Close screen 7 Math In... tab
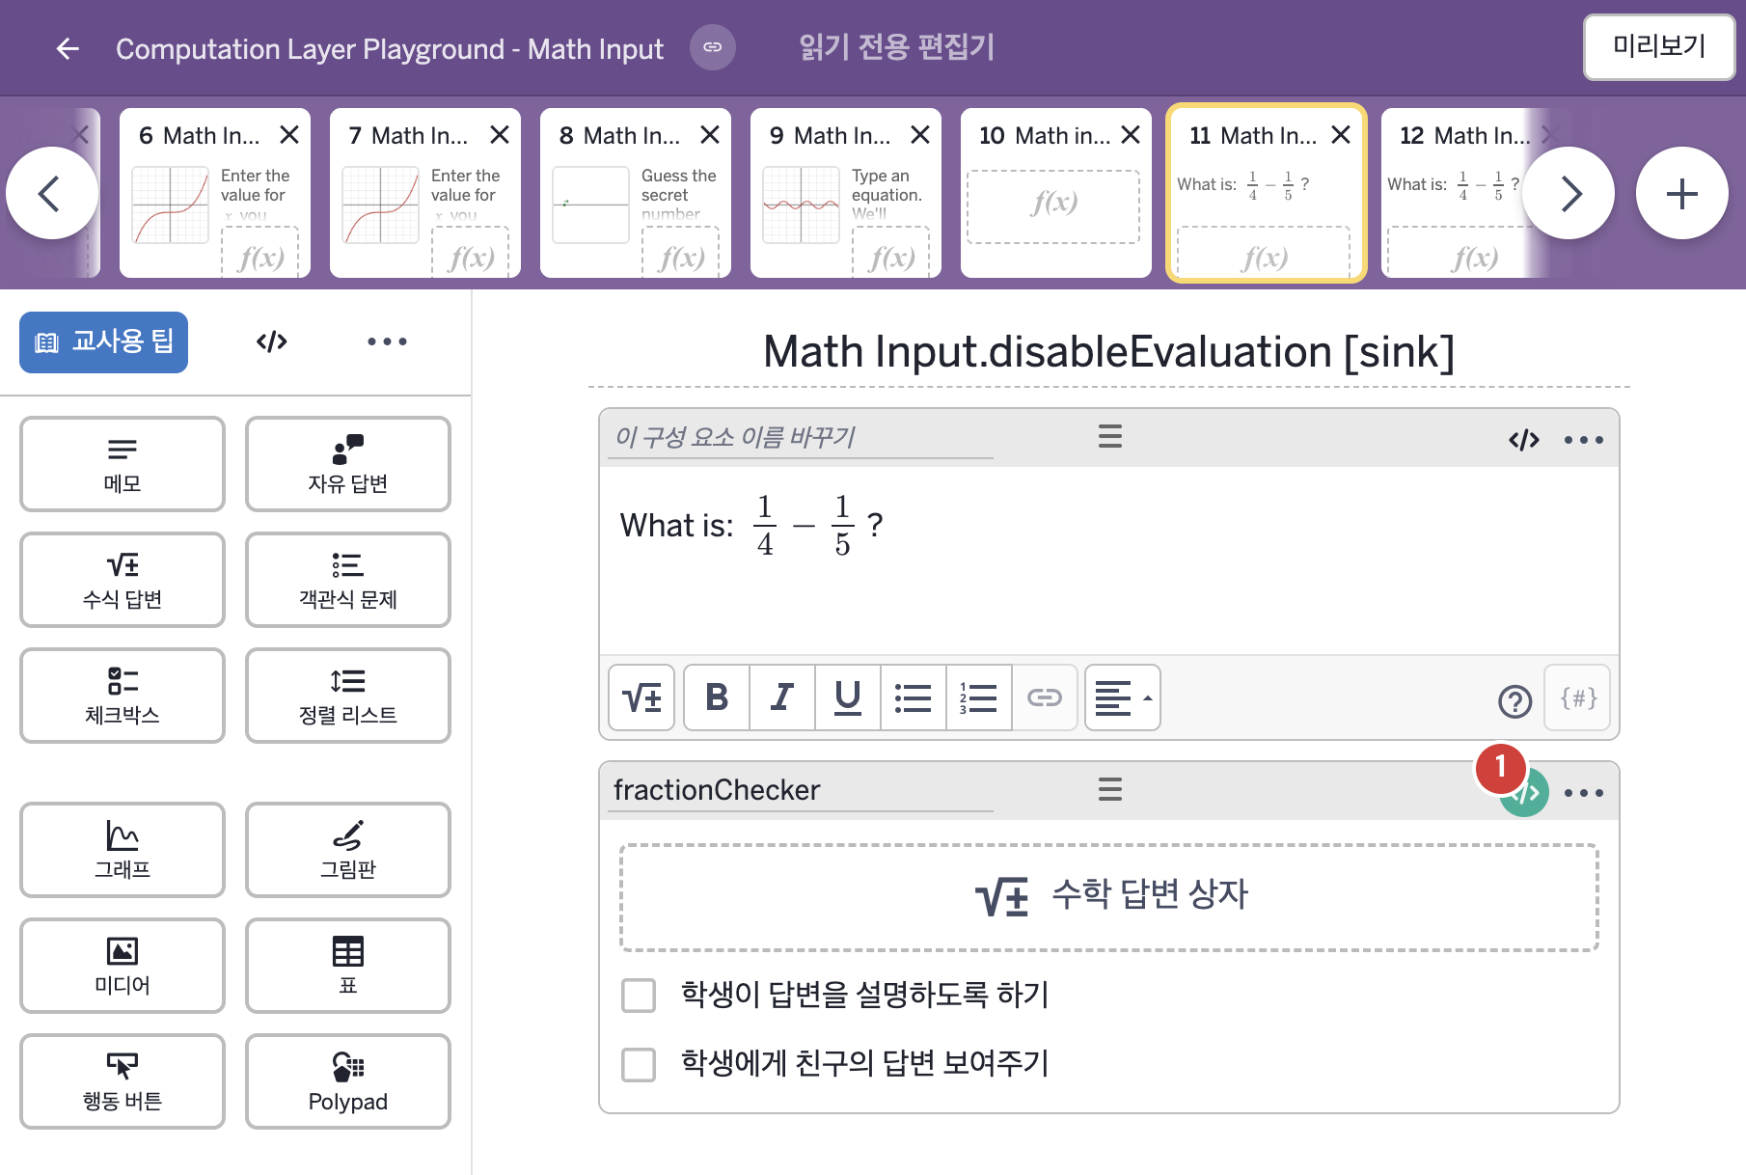 coord(500,135)
